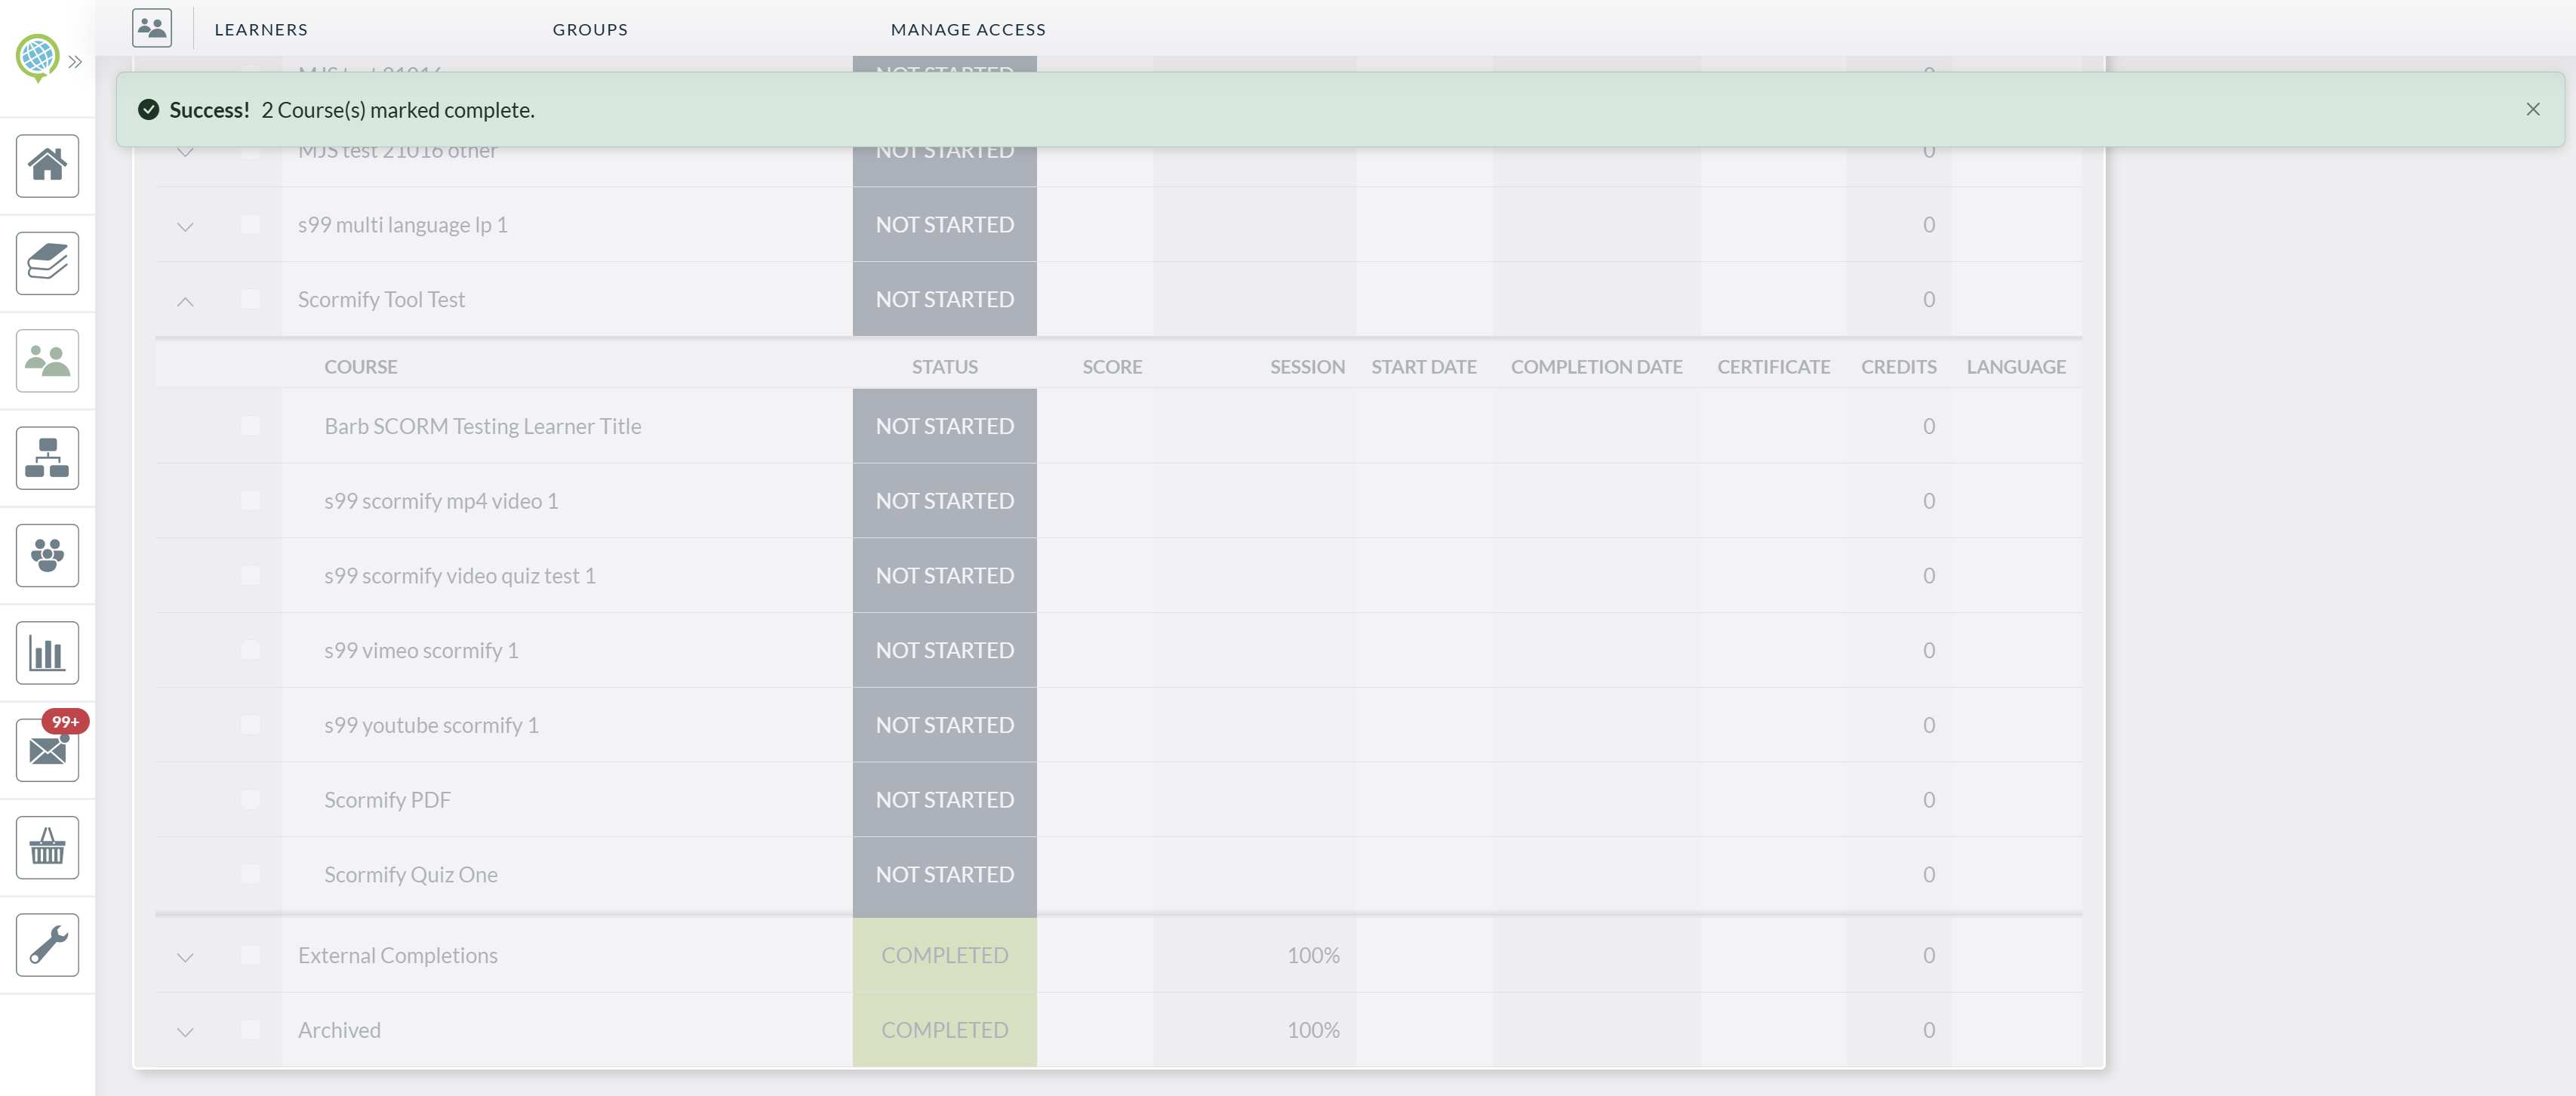Screen dimensions: 2576x1096
Task: Open the org hierarchy icon
Action: pyautogui.click(x=47, y=458)
